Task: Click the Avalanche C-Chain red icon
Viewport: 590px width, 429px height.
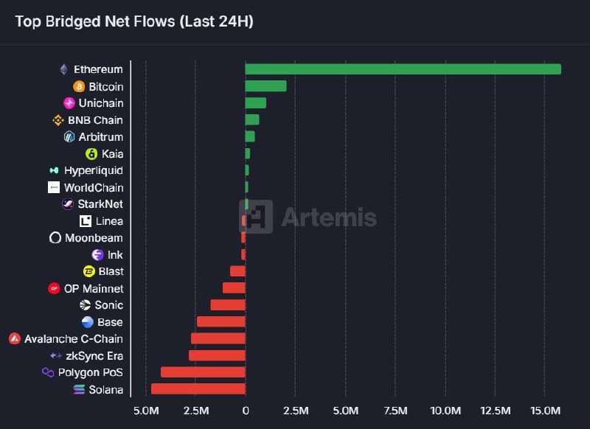Action: click(15, 339)
